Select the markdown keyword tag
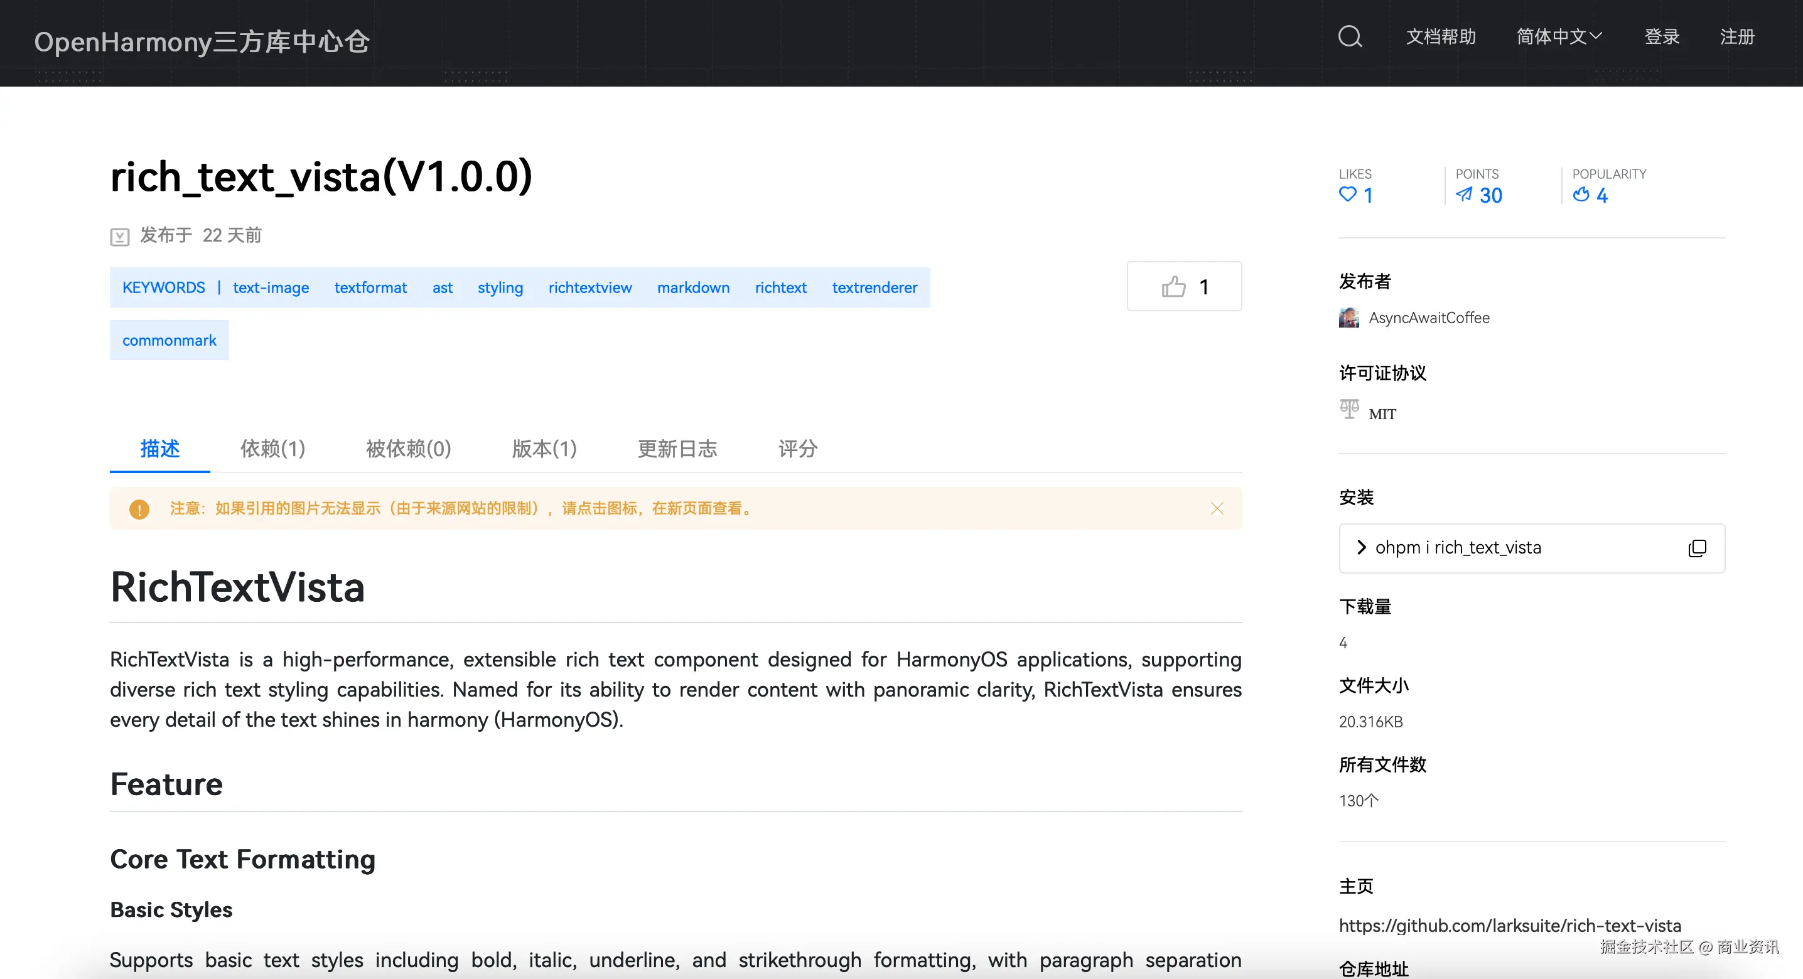Viewport: 1803px width, 979px height. 693,287
